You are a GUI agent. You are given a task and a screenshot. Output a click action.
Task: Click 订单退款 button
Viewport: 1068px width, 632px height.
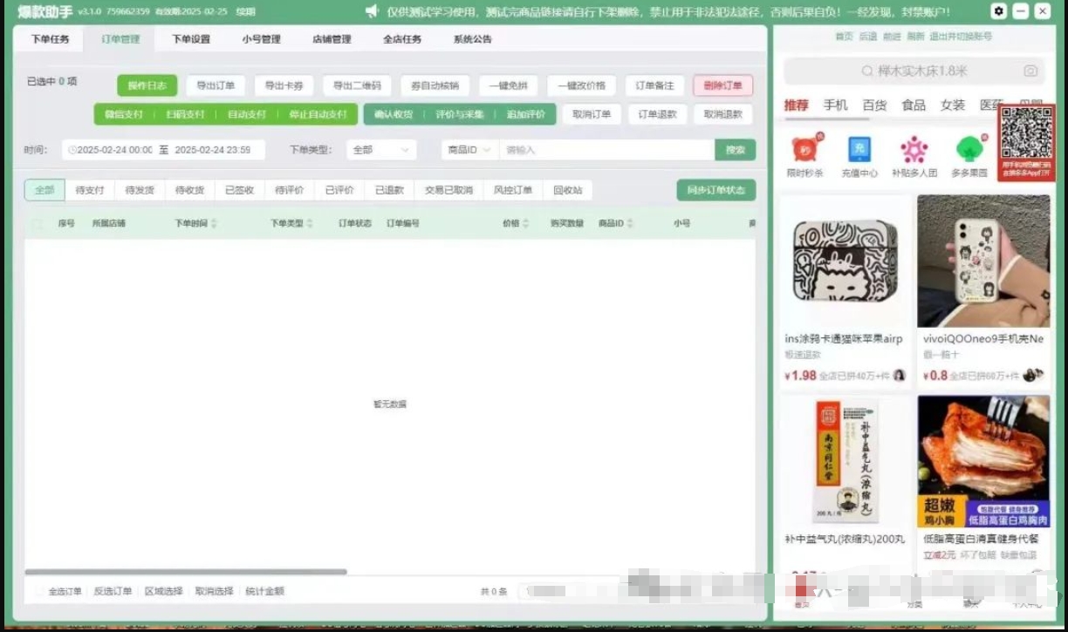pyautogui.click(x=658, y=114)
